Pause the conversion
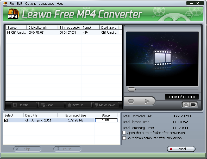Image resolution: width=207 pixels, height=159 pixels. tap(67, 149)
